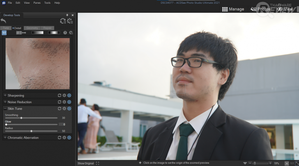Toggle Chromatic Aberration on or off
The image size is (299, 166).
pyautogui.click(x=69, y=137)
